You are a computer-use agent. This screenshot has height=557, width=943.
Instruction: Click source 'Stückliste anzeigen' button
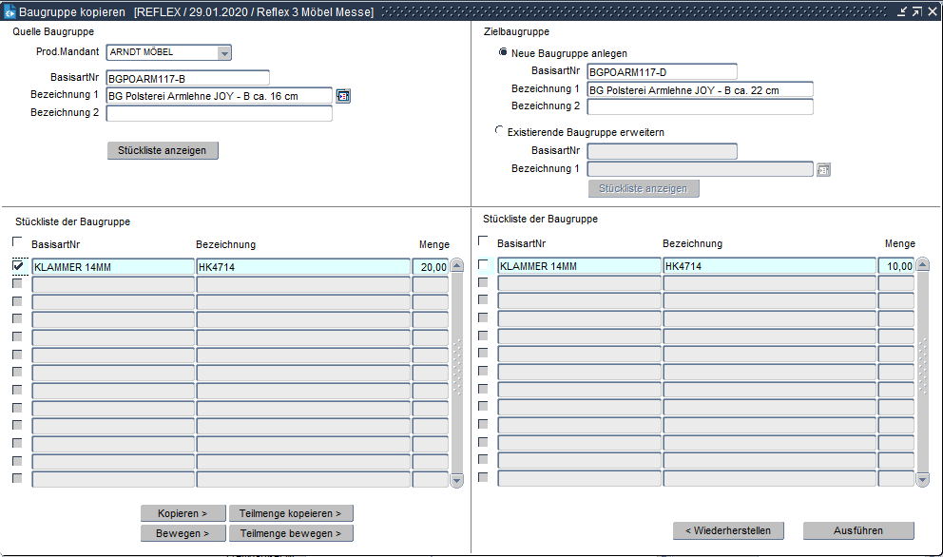(163, 150)
